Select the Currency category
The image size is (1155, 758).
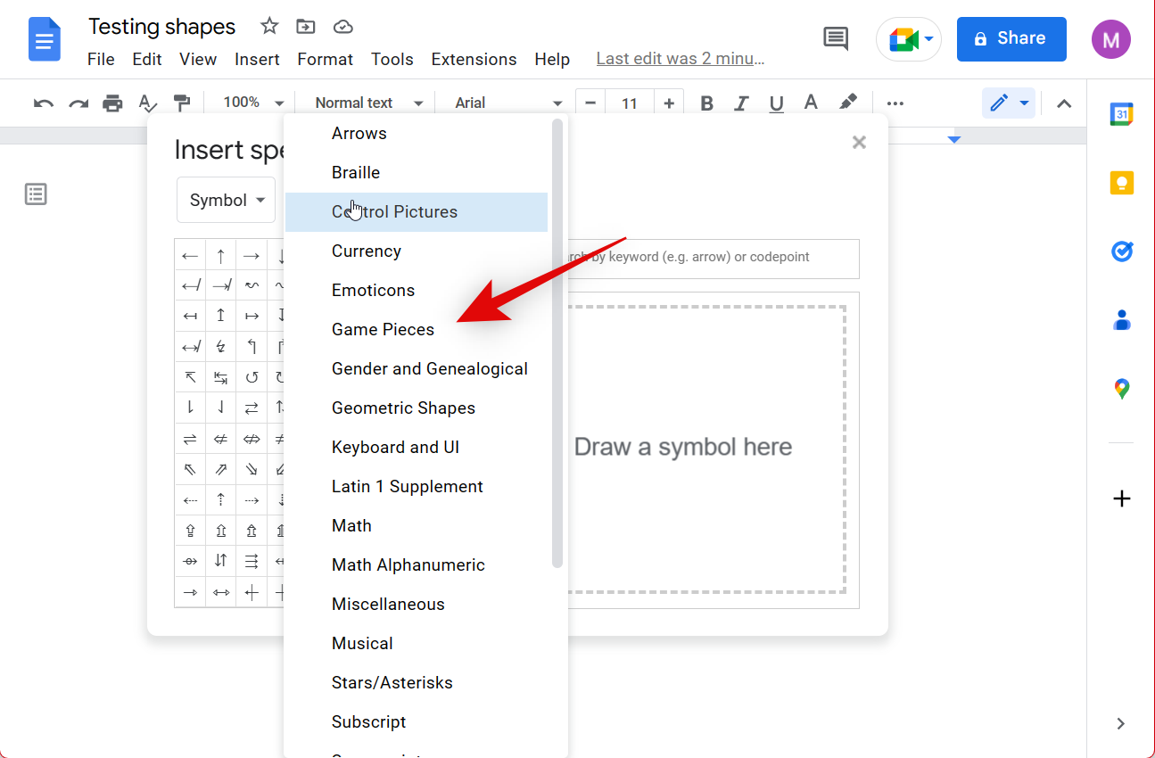[x=417, y=251]
